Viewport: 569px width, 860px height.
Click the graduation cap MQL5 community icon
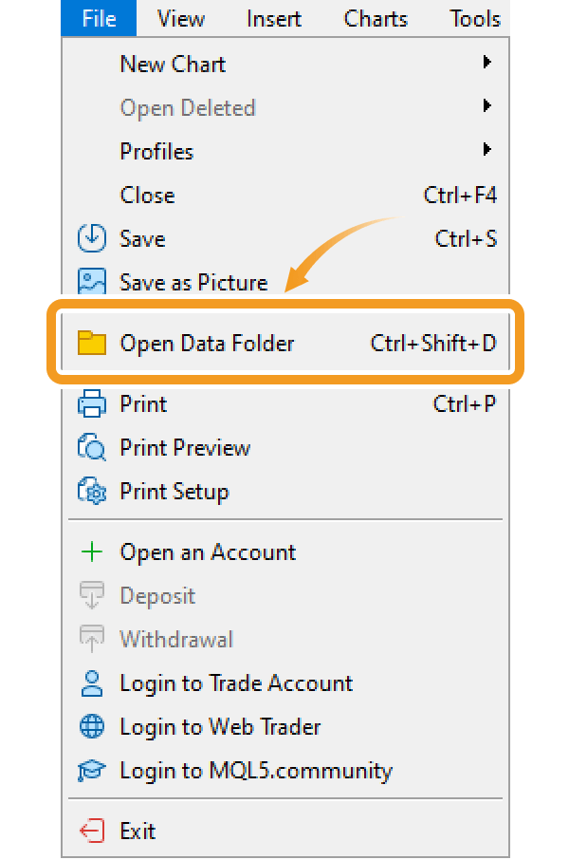click(92, 771)
